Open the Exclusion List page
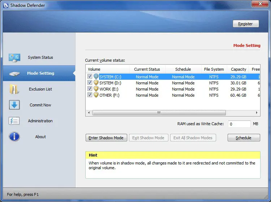 [x=39, y=89]
